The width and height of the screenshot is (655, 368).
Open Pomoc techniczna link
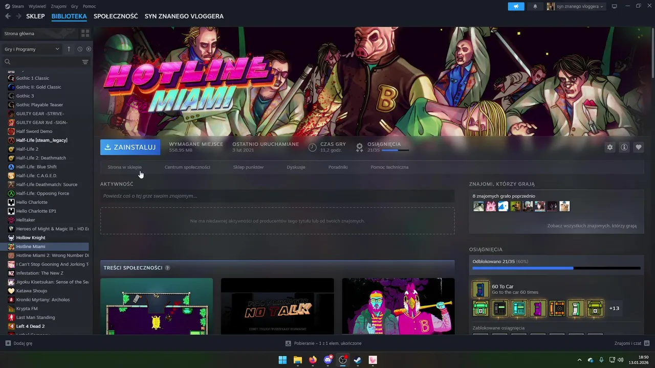tap(389, 167)
